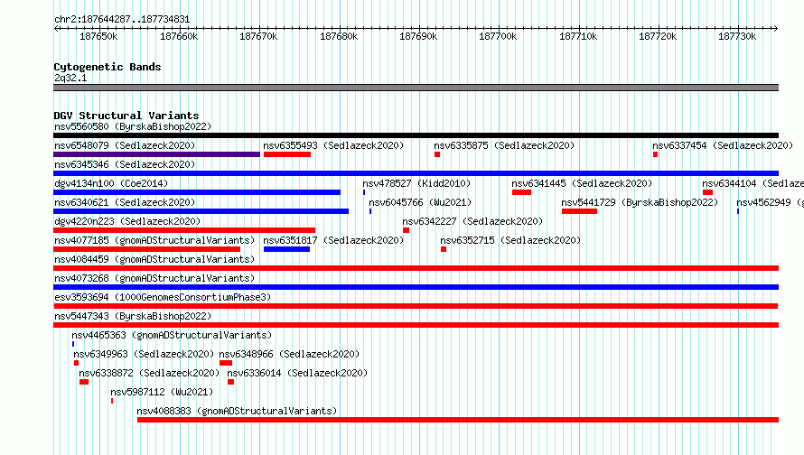Screen dimensions: 804x455
Task: Open nsv6345346 (Sedlazeck2020) label
Action: click(125, 164)
